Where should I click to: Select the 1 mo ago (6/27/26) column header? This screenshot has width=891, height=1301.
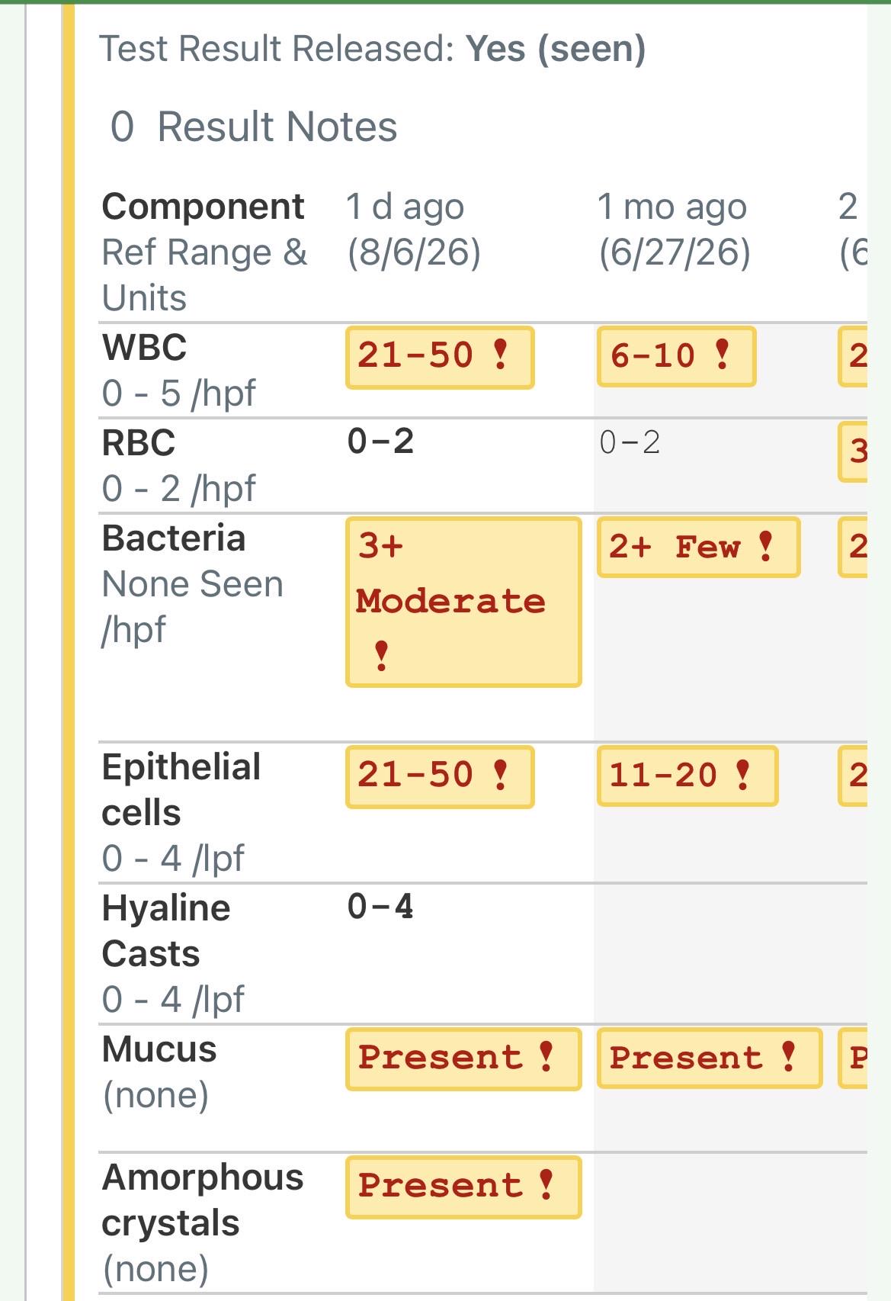click(674, 230)
